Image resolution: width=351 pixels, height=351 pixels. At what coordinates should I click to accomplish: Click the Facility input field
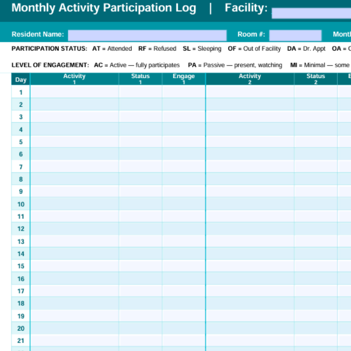tap(312, 13)
